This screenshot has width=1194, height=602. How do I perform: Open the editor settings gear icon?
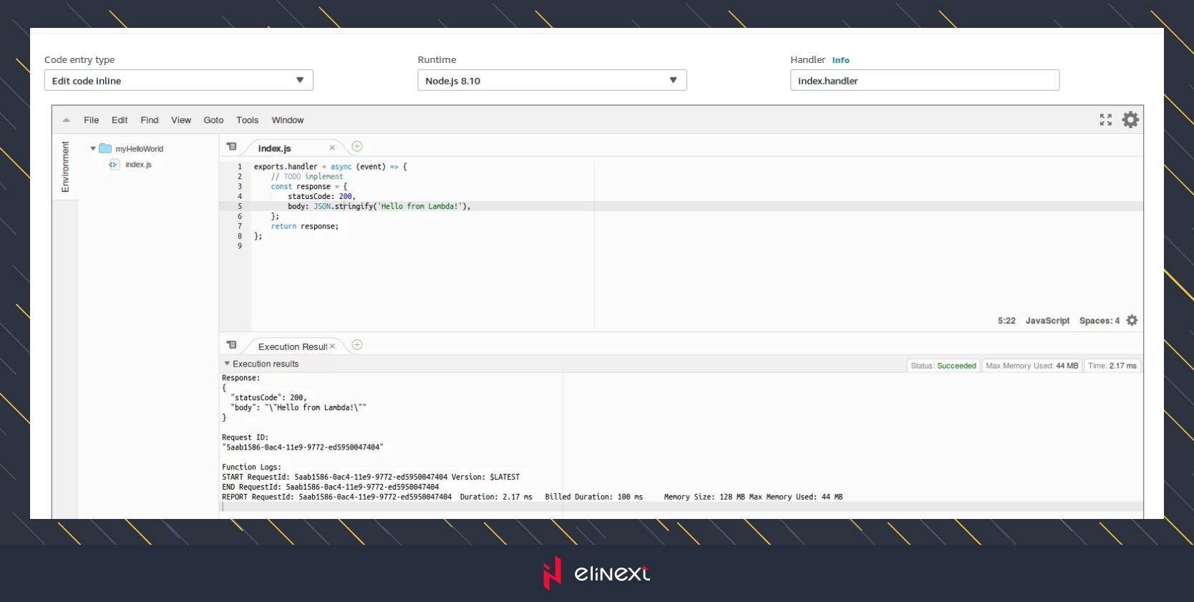click(x=1130, y=120)
